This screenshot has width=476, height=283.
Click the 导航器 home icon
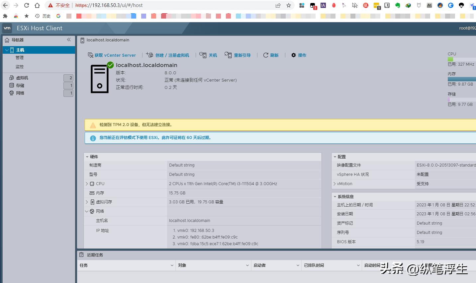7,40
